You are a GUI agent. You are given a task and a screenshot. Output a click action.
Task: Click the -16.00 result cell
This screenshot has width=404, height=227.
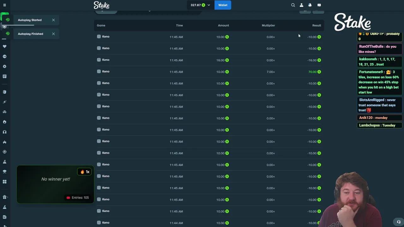[314, 60]
